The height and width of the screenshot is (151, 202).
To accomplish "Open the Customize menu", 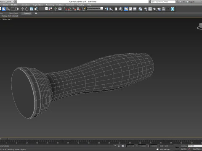I will [x=70, y=5].
